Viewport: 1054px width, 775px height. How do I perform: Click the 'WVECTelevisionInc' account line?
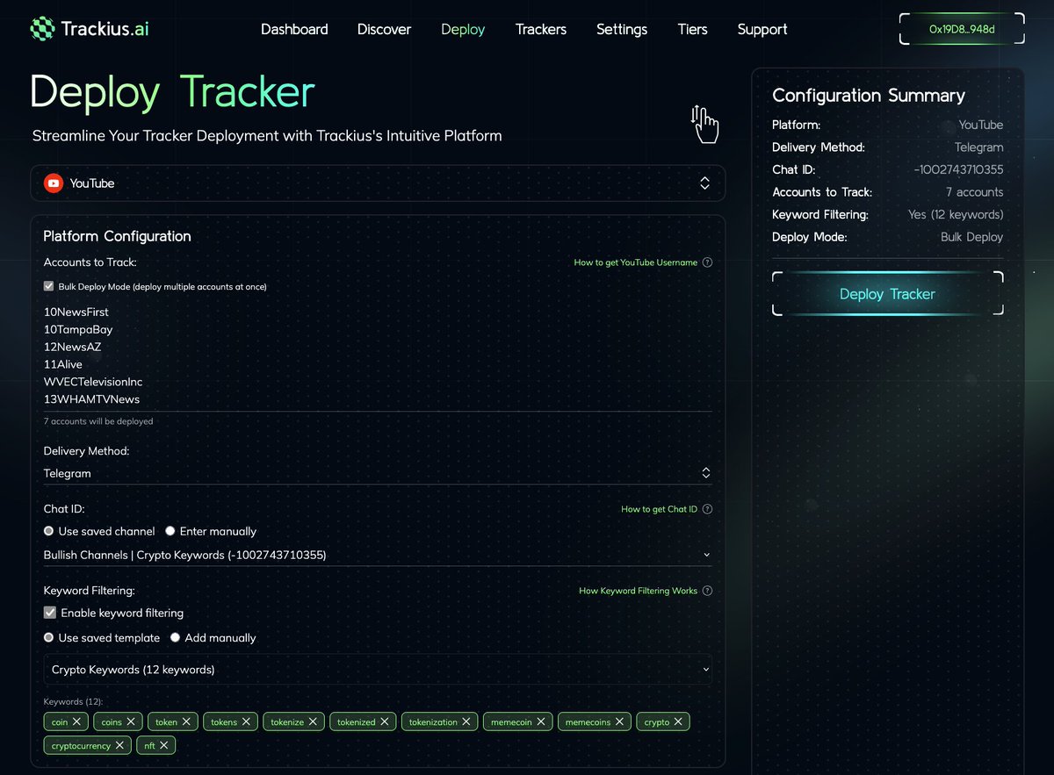click(x=93, y=382)
